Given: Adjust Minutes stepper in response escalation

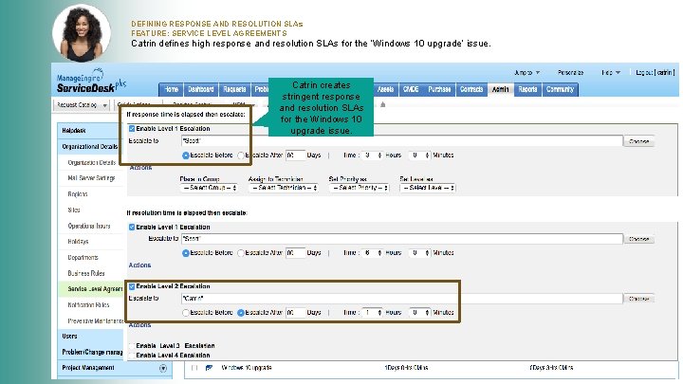Looking at the screenshot, I should [419, 155].
